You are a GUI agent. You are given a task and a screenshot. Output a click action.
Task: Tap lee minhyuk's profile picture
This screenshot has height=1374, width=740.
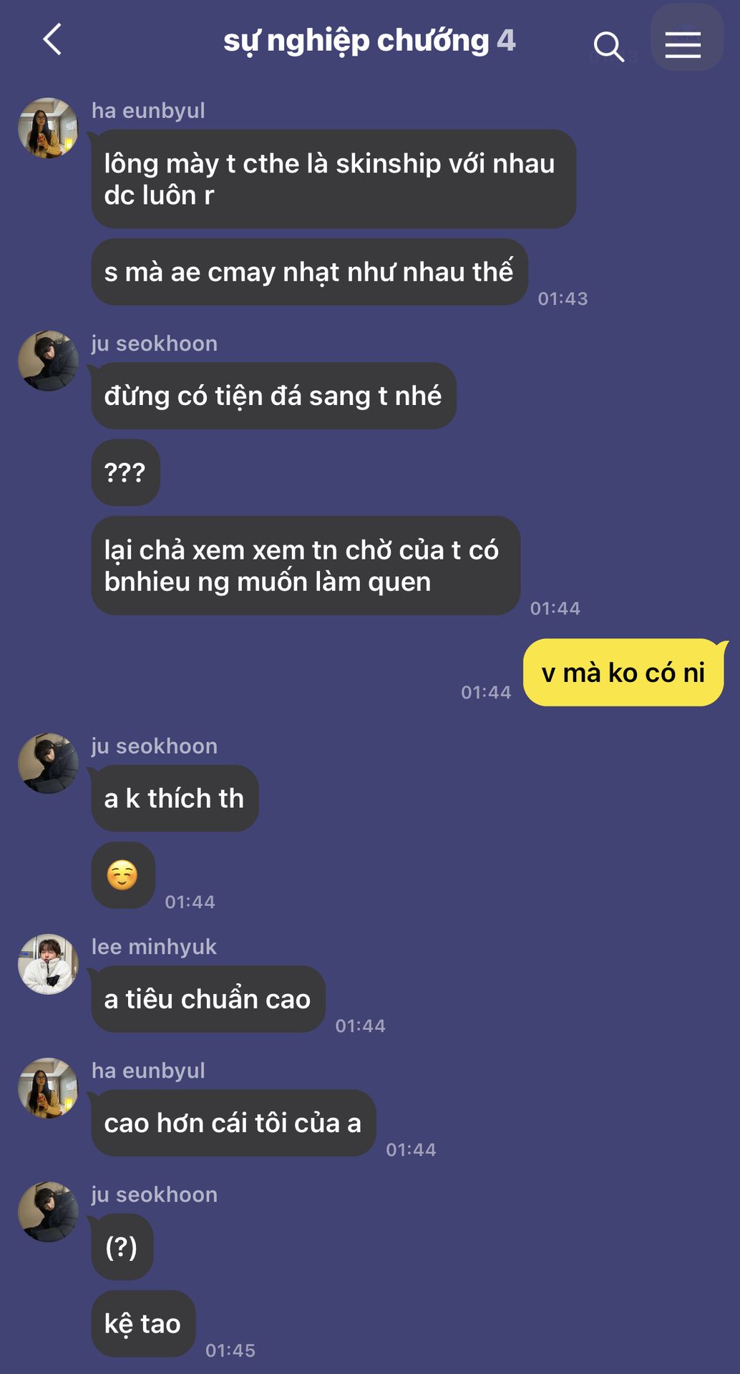[x=48, y=964]
